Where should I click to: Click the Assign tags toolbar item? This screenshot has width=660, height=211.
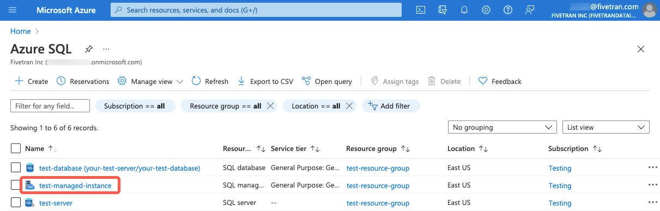[395, 81]
